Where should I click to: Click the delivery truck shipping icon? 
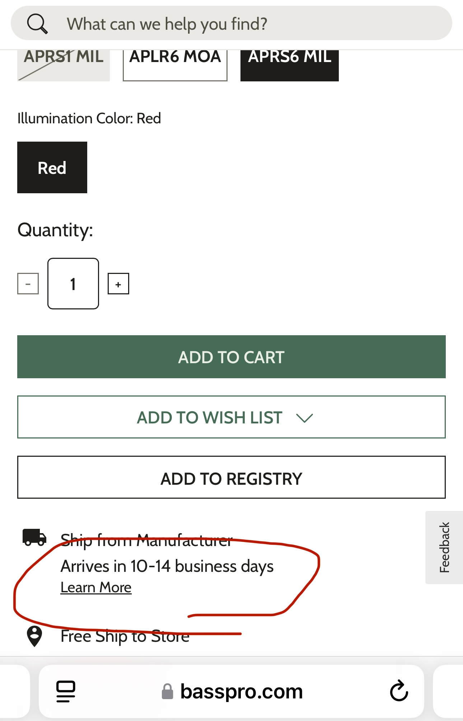[x=34, y=537]
